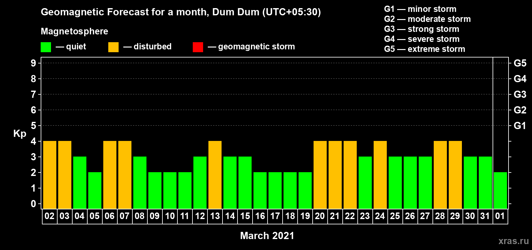Click the orange bar for March 02

50,175
